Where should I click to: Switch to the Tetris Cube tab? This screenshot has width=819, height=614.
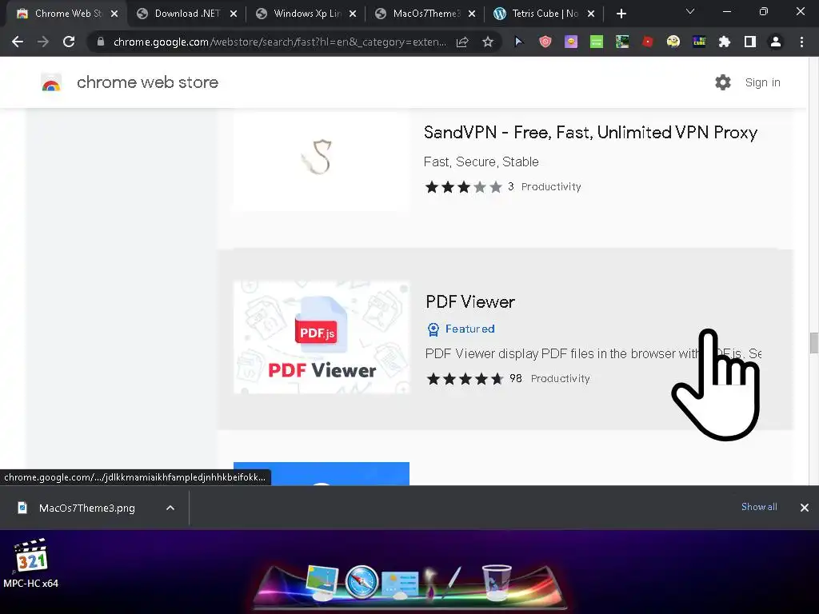pos(545,14)
